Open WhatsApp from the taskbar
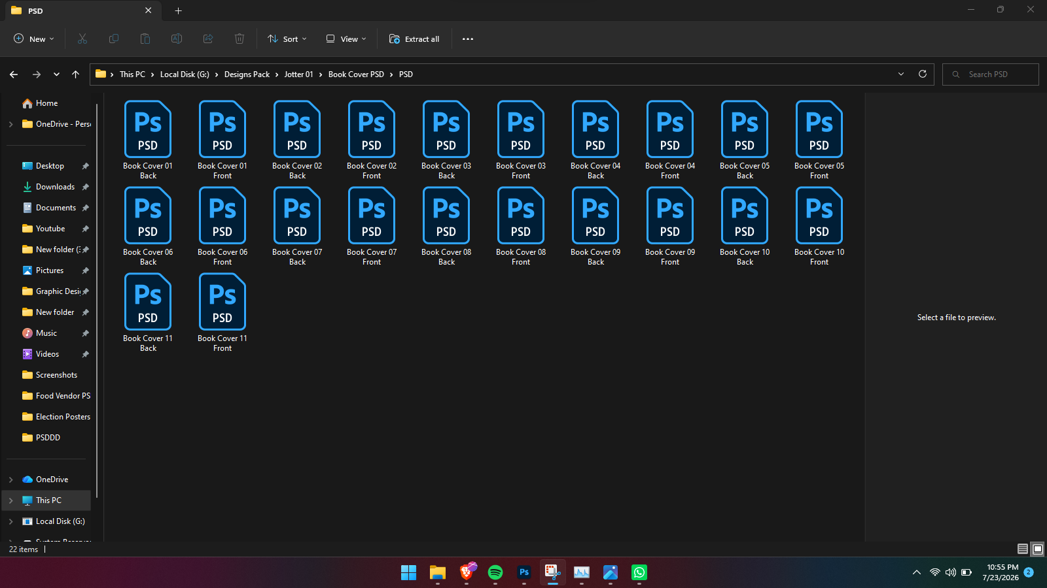The image size is (1047, 588). tap(639, 573)
